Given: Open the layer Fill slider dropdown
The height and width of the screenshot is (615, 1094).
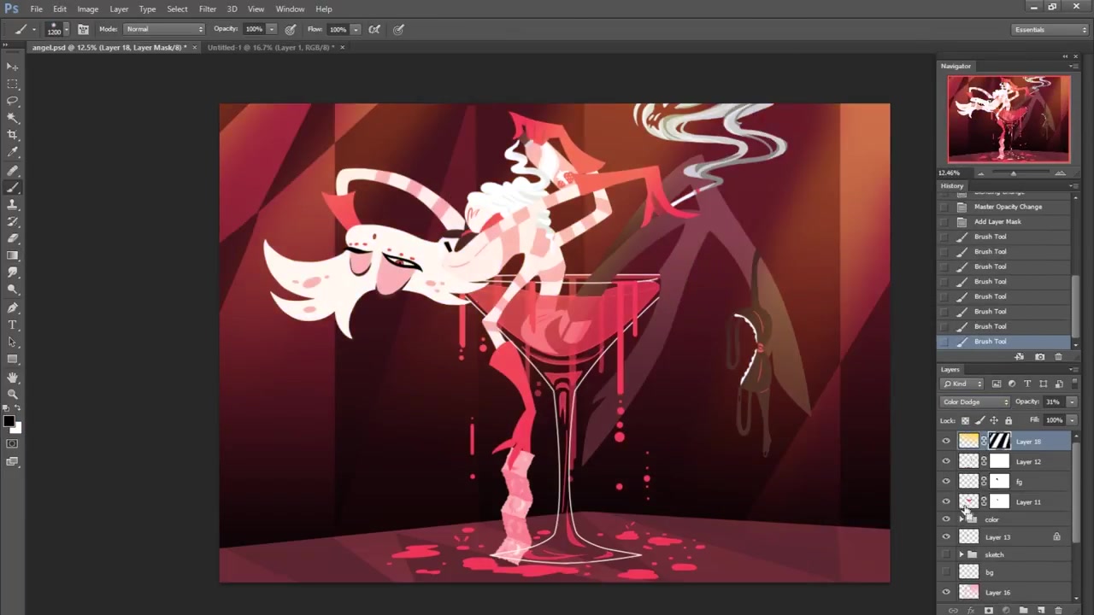Looking at the screenshot, I should click(x=1072, y=420).
